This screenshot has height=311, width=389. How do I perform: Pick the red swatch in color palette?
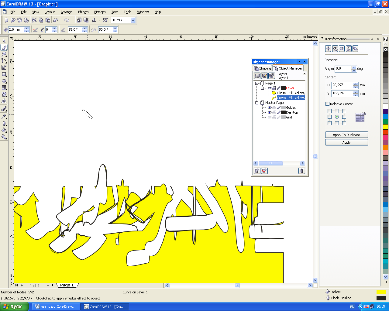386,132
